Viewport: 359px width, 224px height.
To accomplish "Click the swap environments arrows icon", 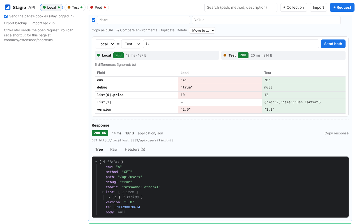I will [x=118, y=44].
